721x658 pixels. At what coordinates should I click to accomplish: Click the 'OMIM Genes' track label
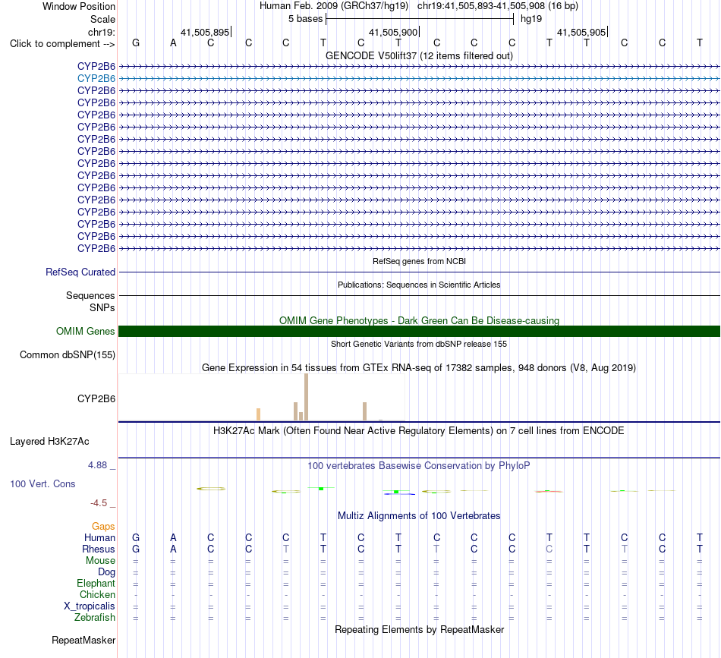click(85, 331)
